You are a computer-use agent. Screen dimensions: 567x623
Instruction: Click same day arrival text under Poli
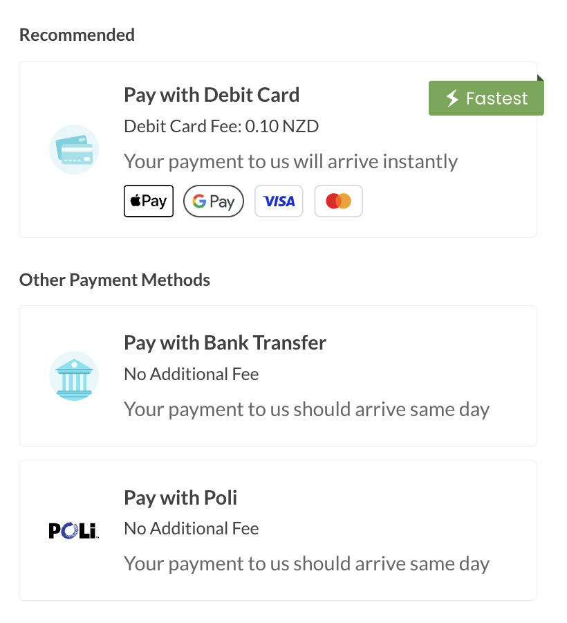[307, 564]
